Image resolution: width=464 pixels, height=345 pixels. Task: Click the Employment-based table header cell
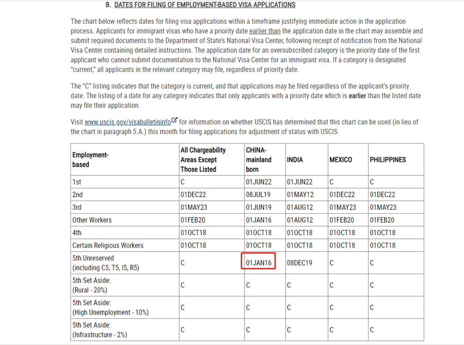coord(90,160)
